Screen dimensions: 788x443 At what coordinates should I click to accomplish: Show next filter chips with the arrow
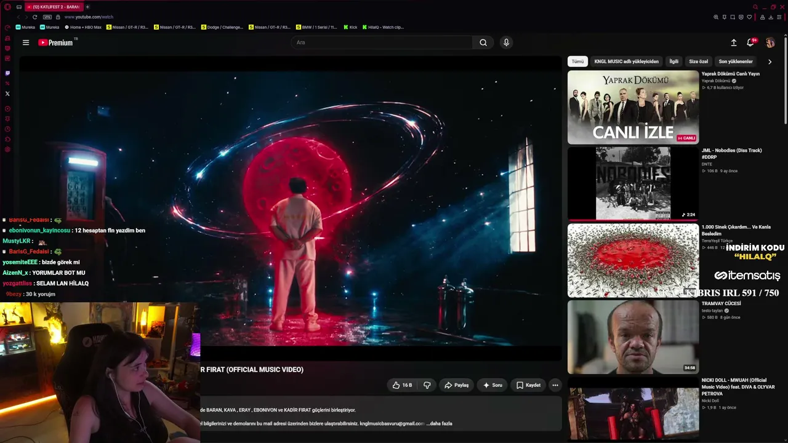[770, 62]
